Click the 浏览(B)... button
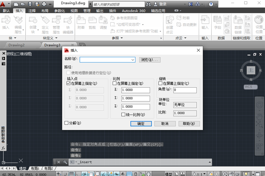Viewport: 265px width, 176px height. coord(150,60)
